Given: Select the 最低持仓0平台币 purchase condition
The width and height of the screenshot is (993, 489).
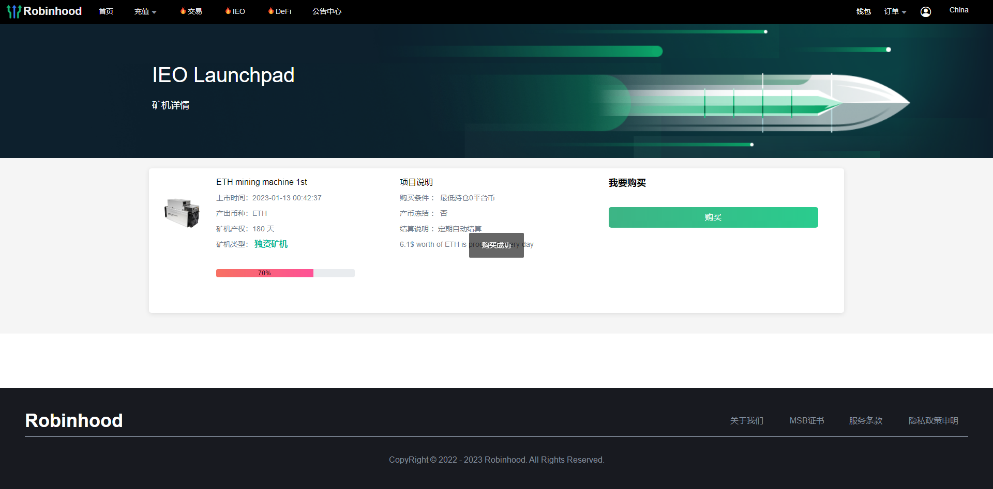Looking at the screenshot, I should pyautogui.click(x=468, y=198).
